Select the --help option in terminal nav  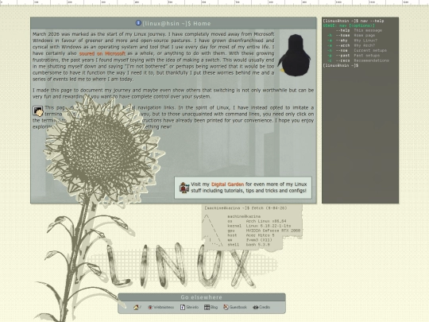click(x=358, y=30)
